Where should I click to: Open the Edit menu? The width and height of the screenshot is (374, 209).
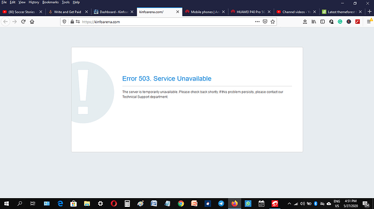tap(12, 2)
